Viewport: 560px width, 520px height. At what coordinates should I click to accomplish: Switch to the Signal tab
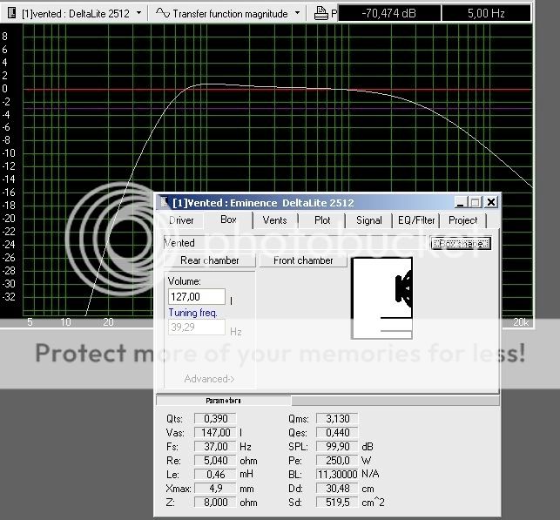369,220
